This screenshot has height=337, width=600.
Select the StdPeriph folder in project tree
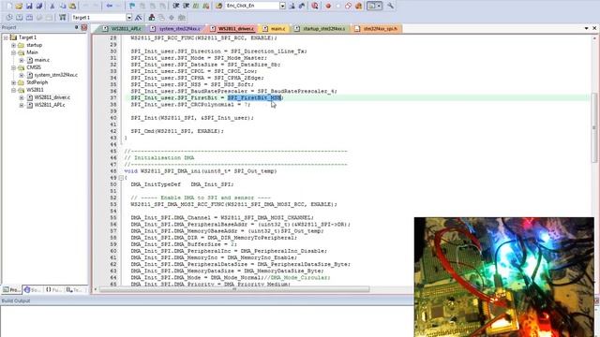pos(37,82)
